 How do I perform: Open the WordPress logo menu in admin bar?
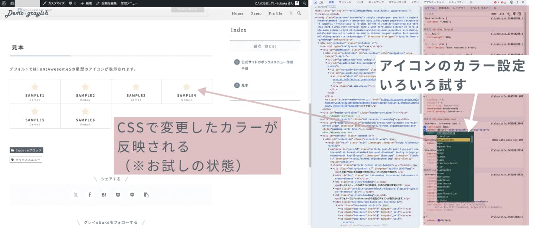[x=4, y=3]
